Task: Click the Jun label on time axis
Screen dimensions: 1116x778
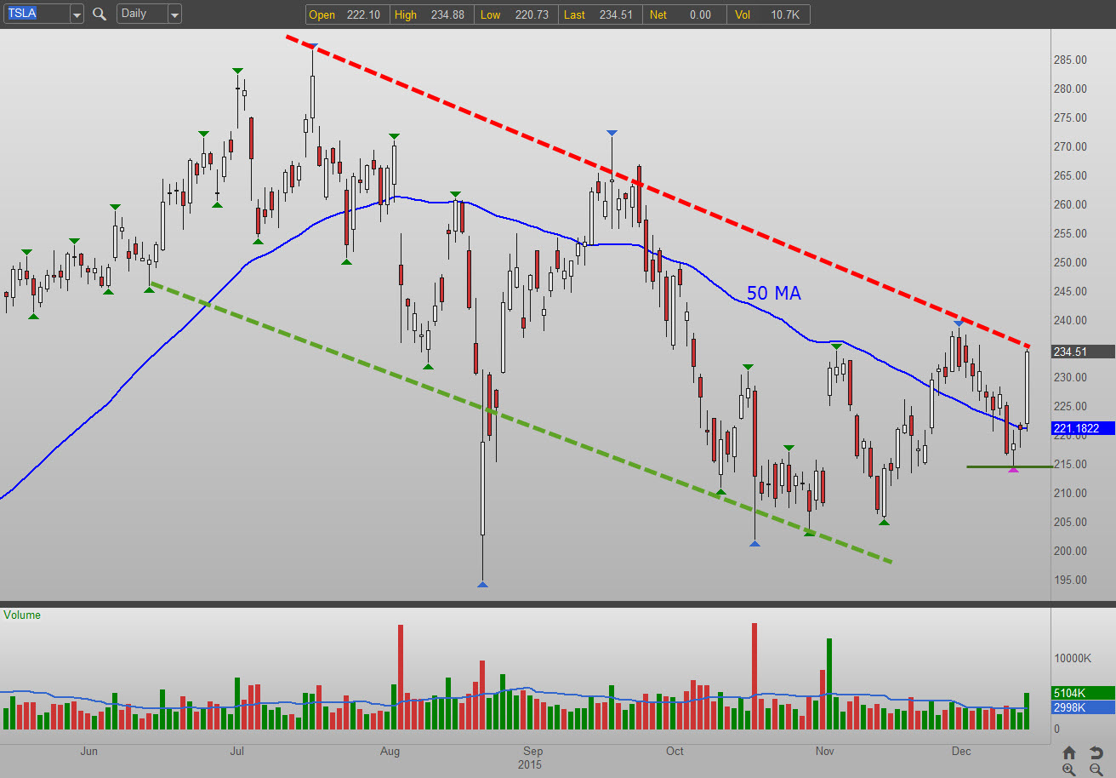Action: 88,752
